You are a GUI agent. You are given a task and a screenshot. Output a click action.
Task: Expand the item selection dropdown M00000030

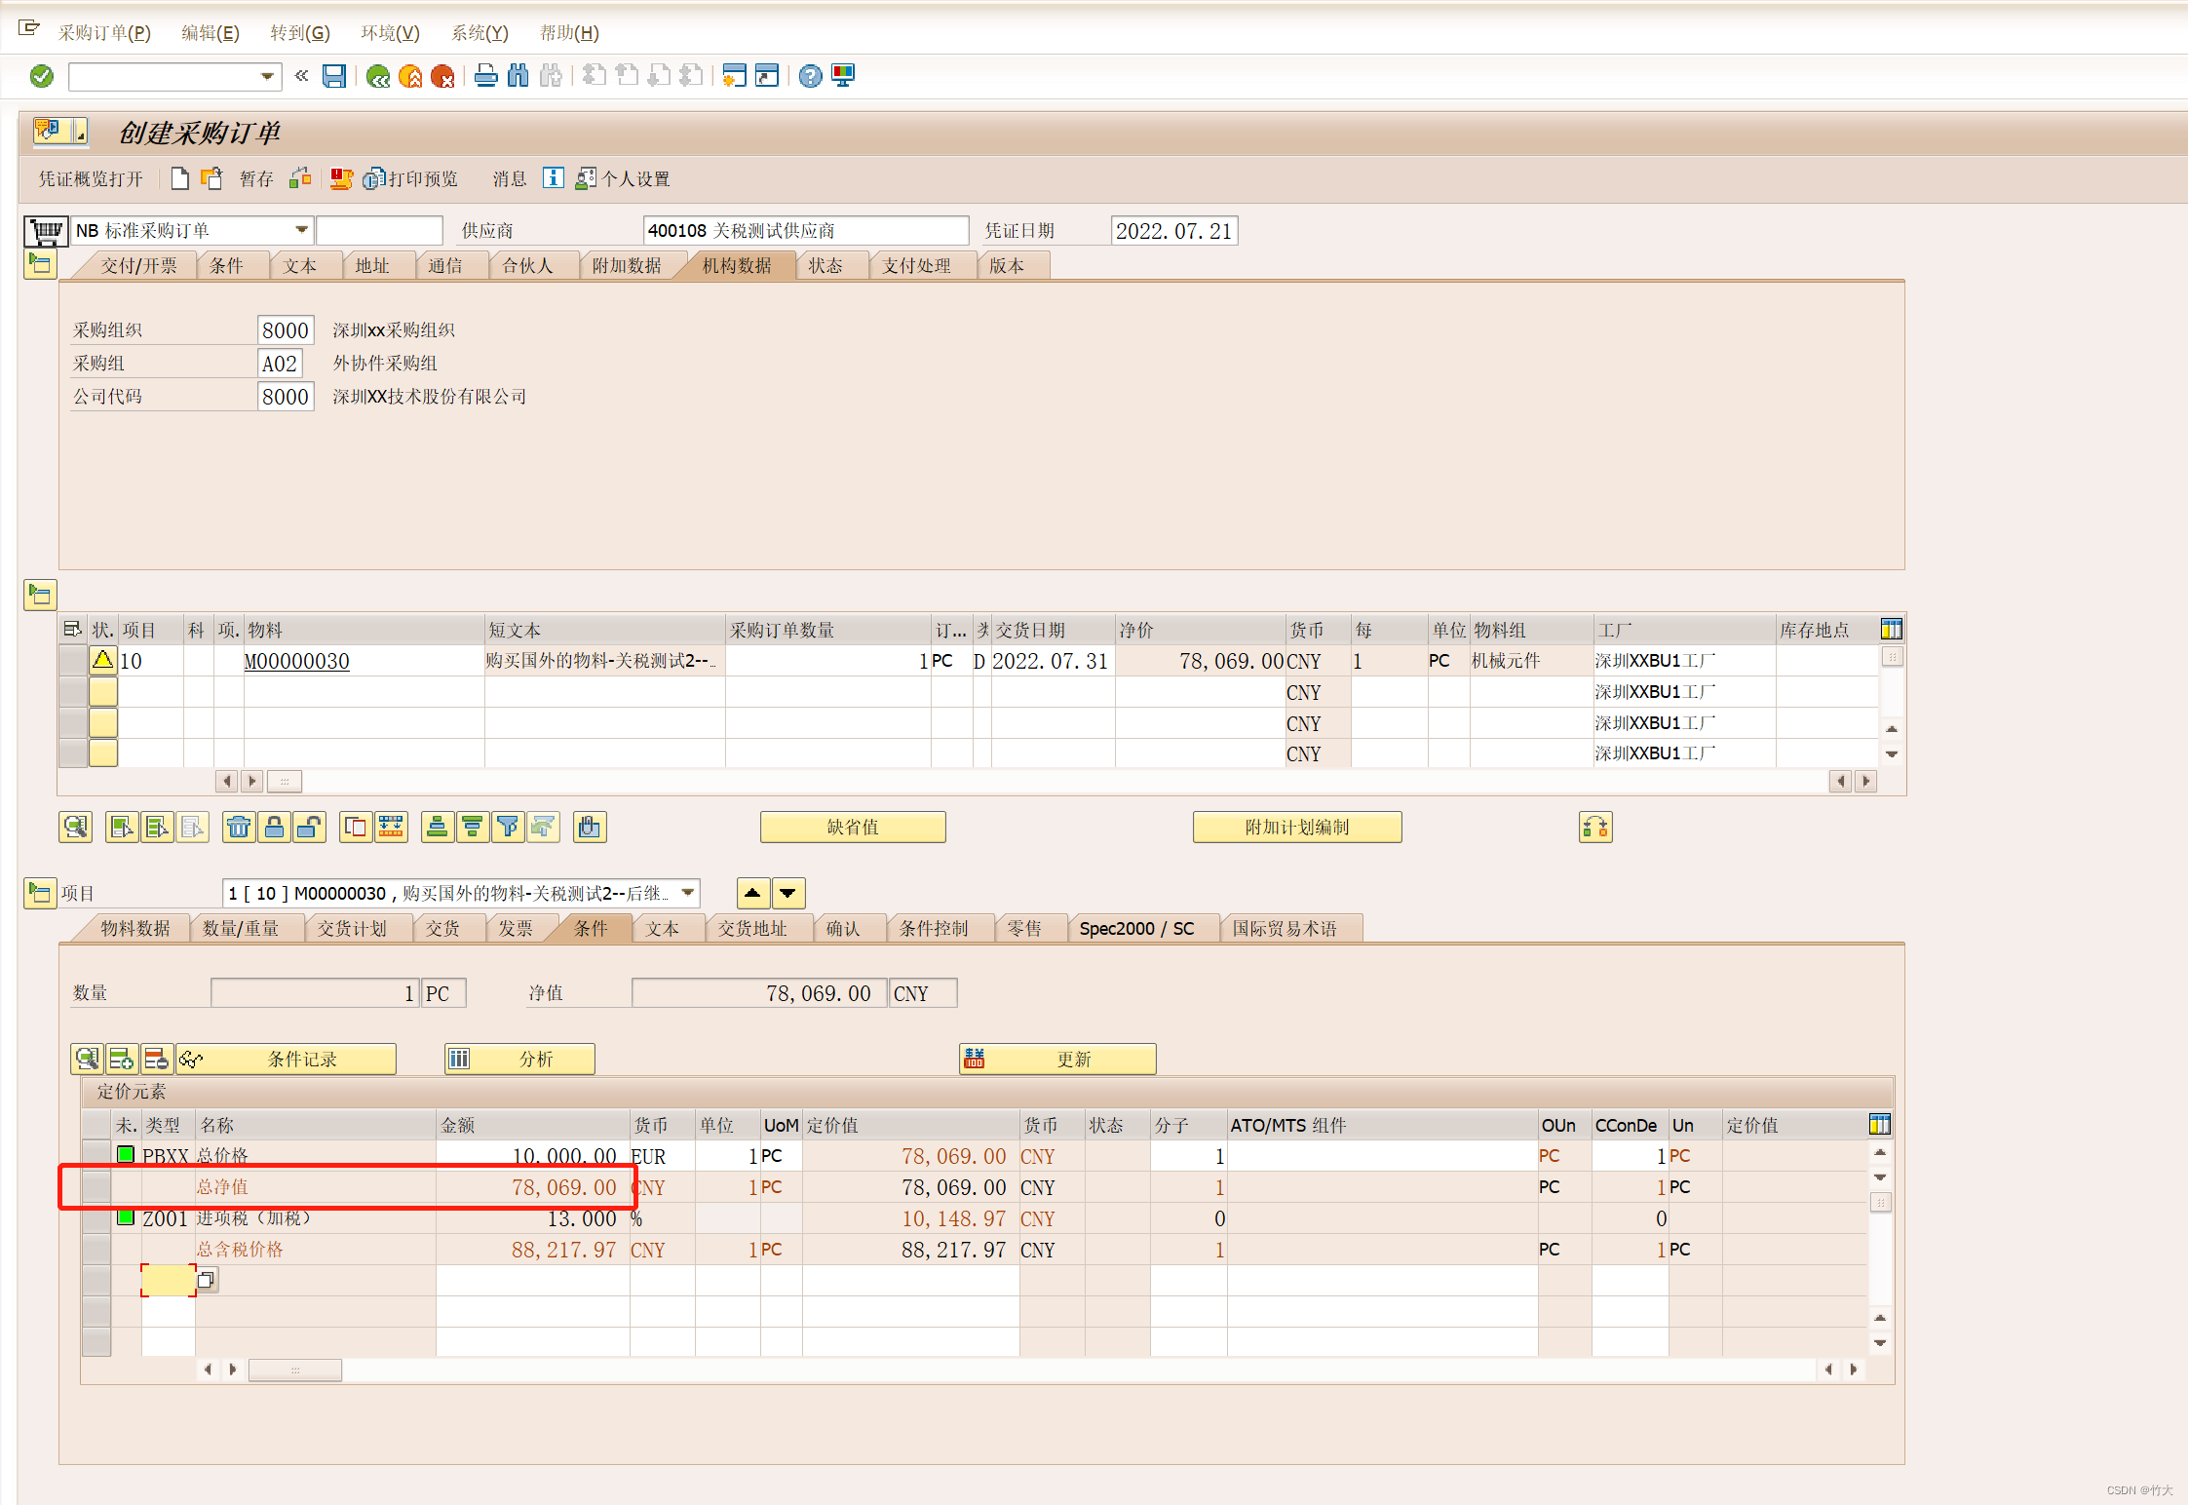click(x=688, y=893)
